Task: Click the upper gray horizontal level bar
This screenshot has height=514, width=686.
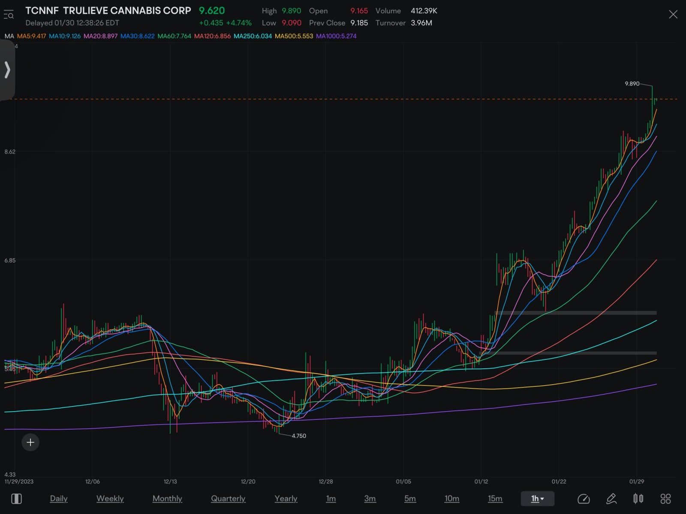Action: pos(576,313)
